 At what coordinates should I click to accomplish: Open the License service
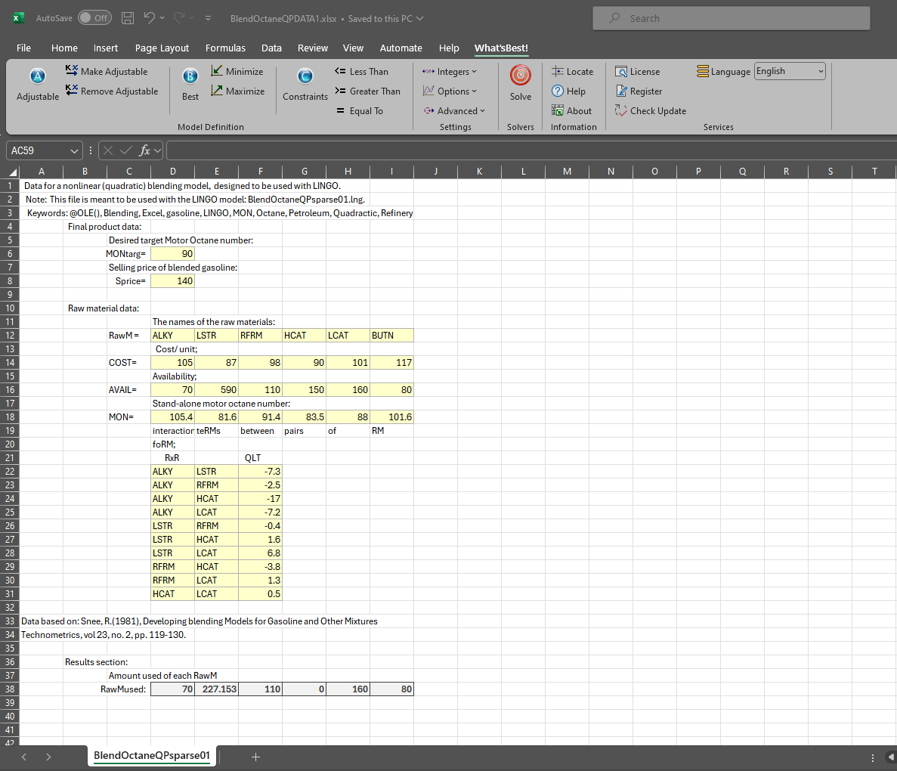637,72
